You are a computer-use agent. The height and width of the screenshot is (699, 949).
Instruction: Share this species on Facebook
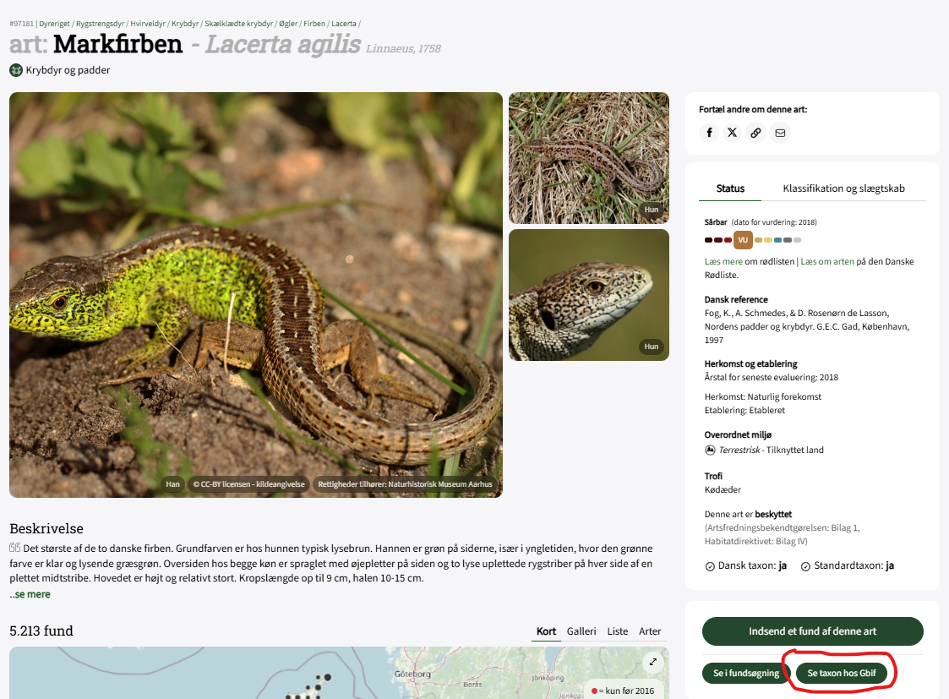click(709, 133)
